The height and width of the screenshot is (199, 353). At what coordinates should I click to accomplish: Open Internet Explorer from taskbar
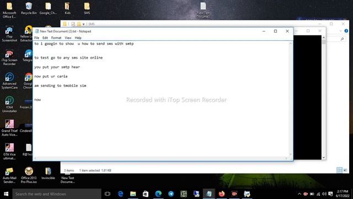click(120, 194)
